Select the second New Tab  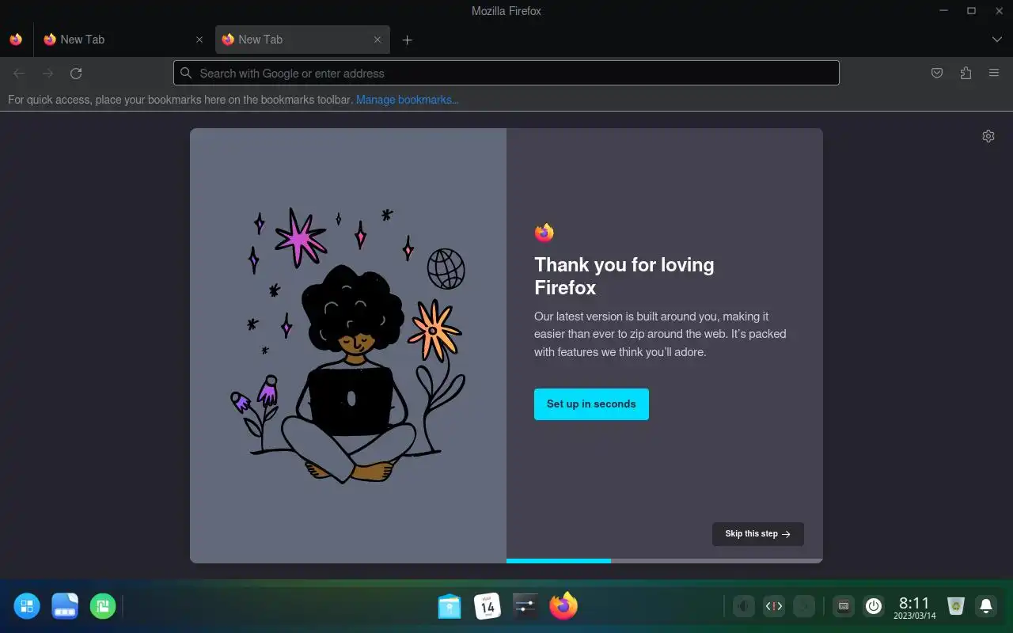pyautogui.click(x=302, y=40)
